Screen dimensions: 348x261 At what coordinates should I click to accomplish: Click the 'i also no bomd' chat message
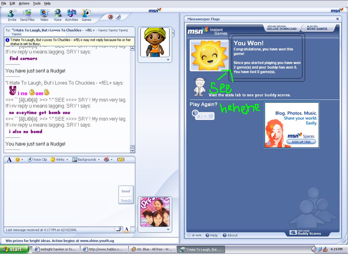pyautogui.click(x=25, y=132)
